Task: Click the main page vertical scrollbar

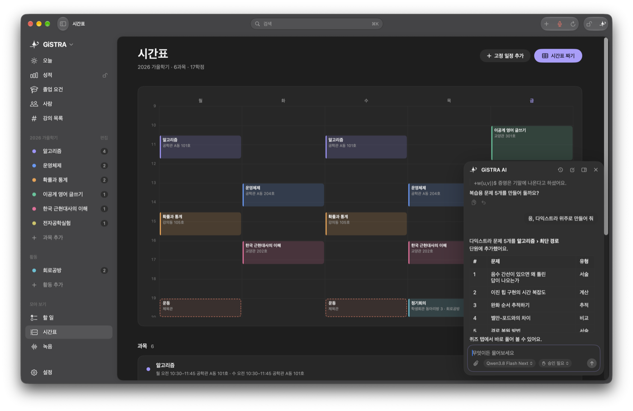Action: (x=606, y=136)
